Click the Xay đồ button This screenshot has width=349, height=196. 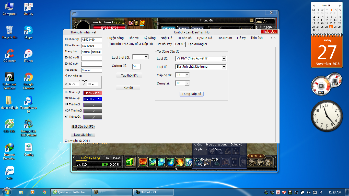[128, 88]
